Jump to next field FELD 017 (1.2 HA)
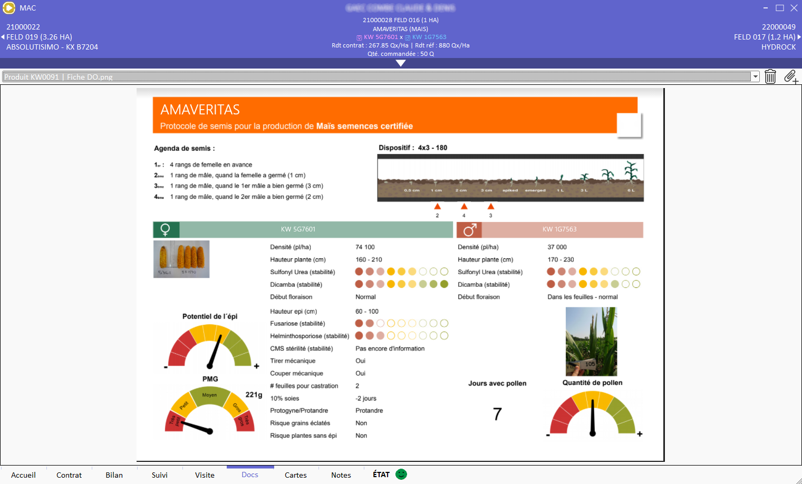The image size is (802, 484). pos(765,37)
